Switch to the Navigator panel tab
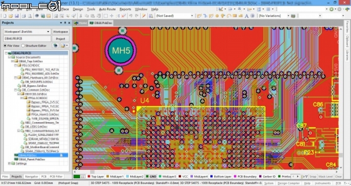 [31, 176]
